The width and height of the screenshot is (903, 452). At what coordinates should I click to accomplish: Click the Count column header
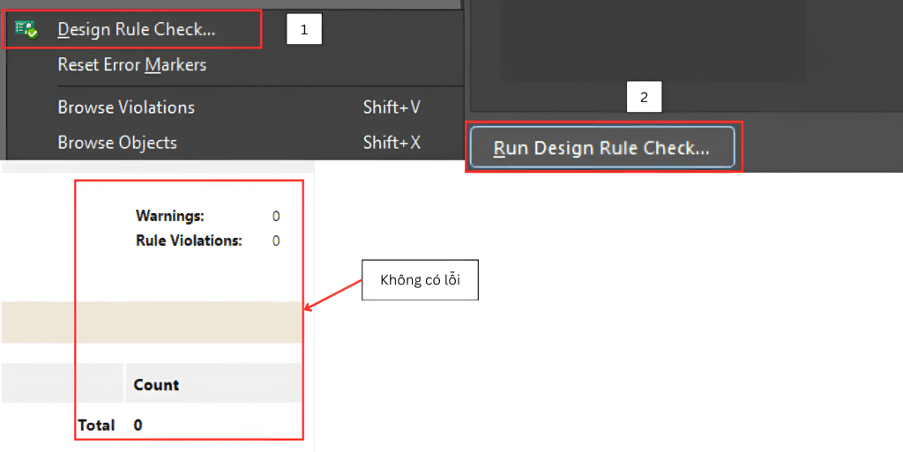click(156, 385)
